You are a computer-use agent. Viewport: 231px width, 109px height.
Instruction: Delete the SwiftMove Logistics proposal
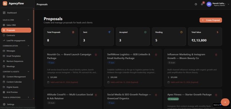tap(156, 55)
